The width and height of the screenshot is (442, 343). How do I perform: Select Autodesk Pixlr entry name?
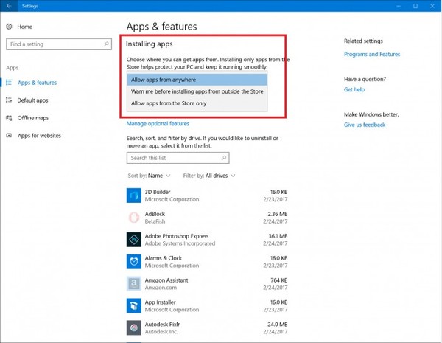click(162, 325)
